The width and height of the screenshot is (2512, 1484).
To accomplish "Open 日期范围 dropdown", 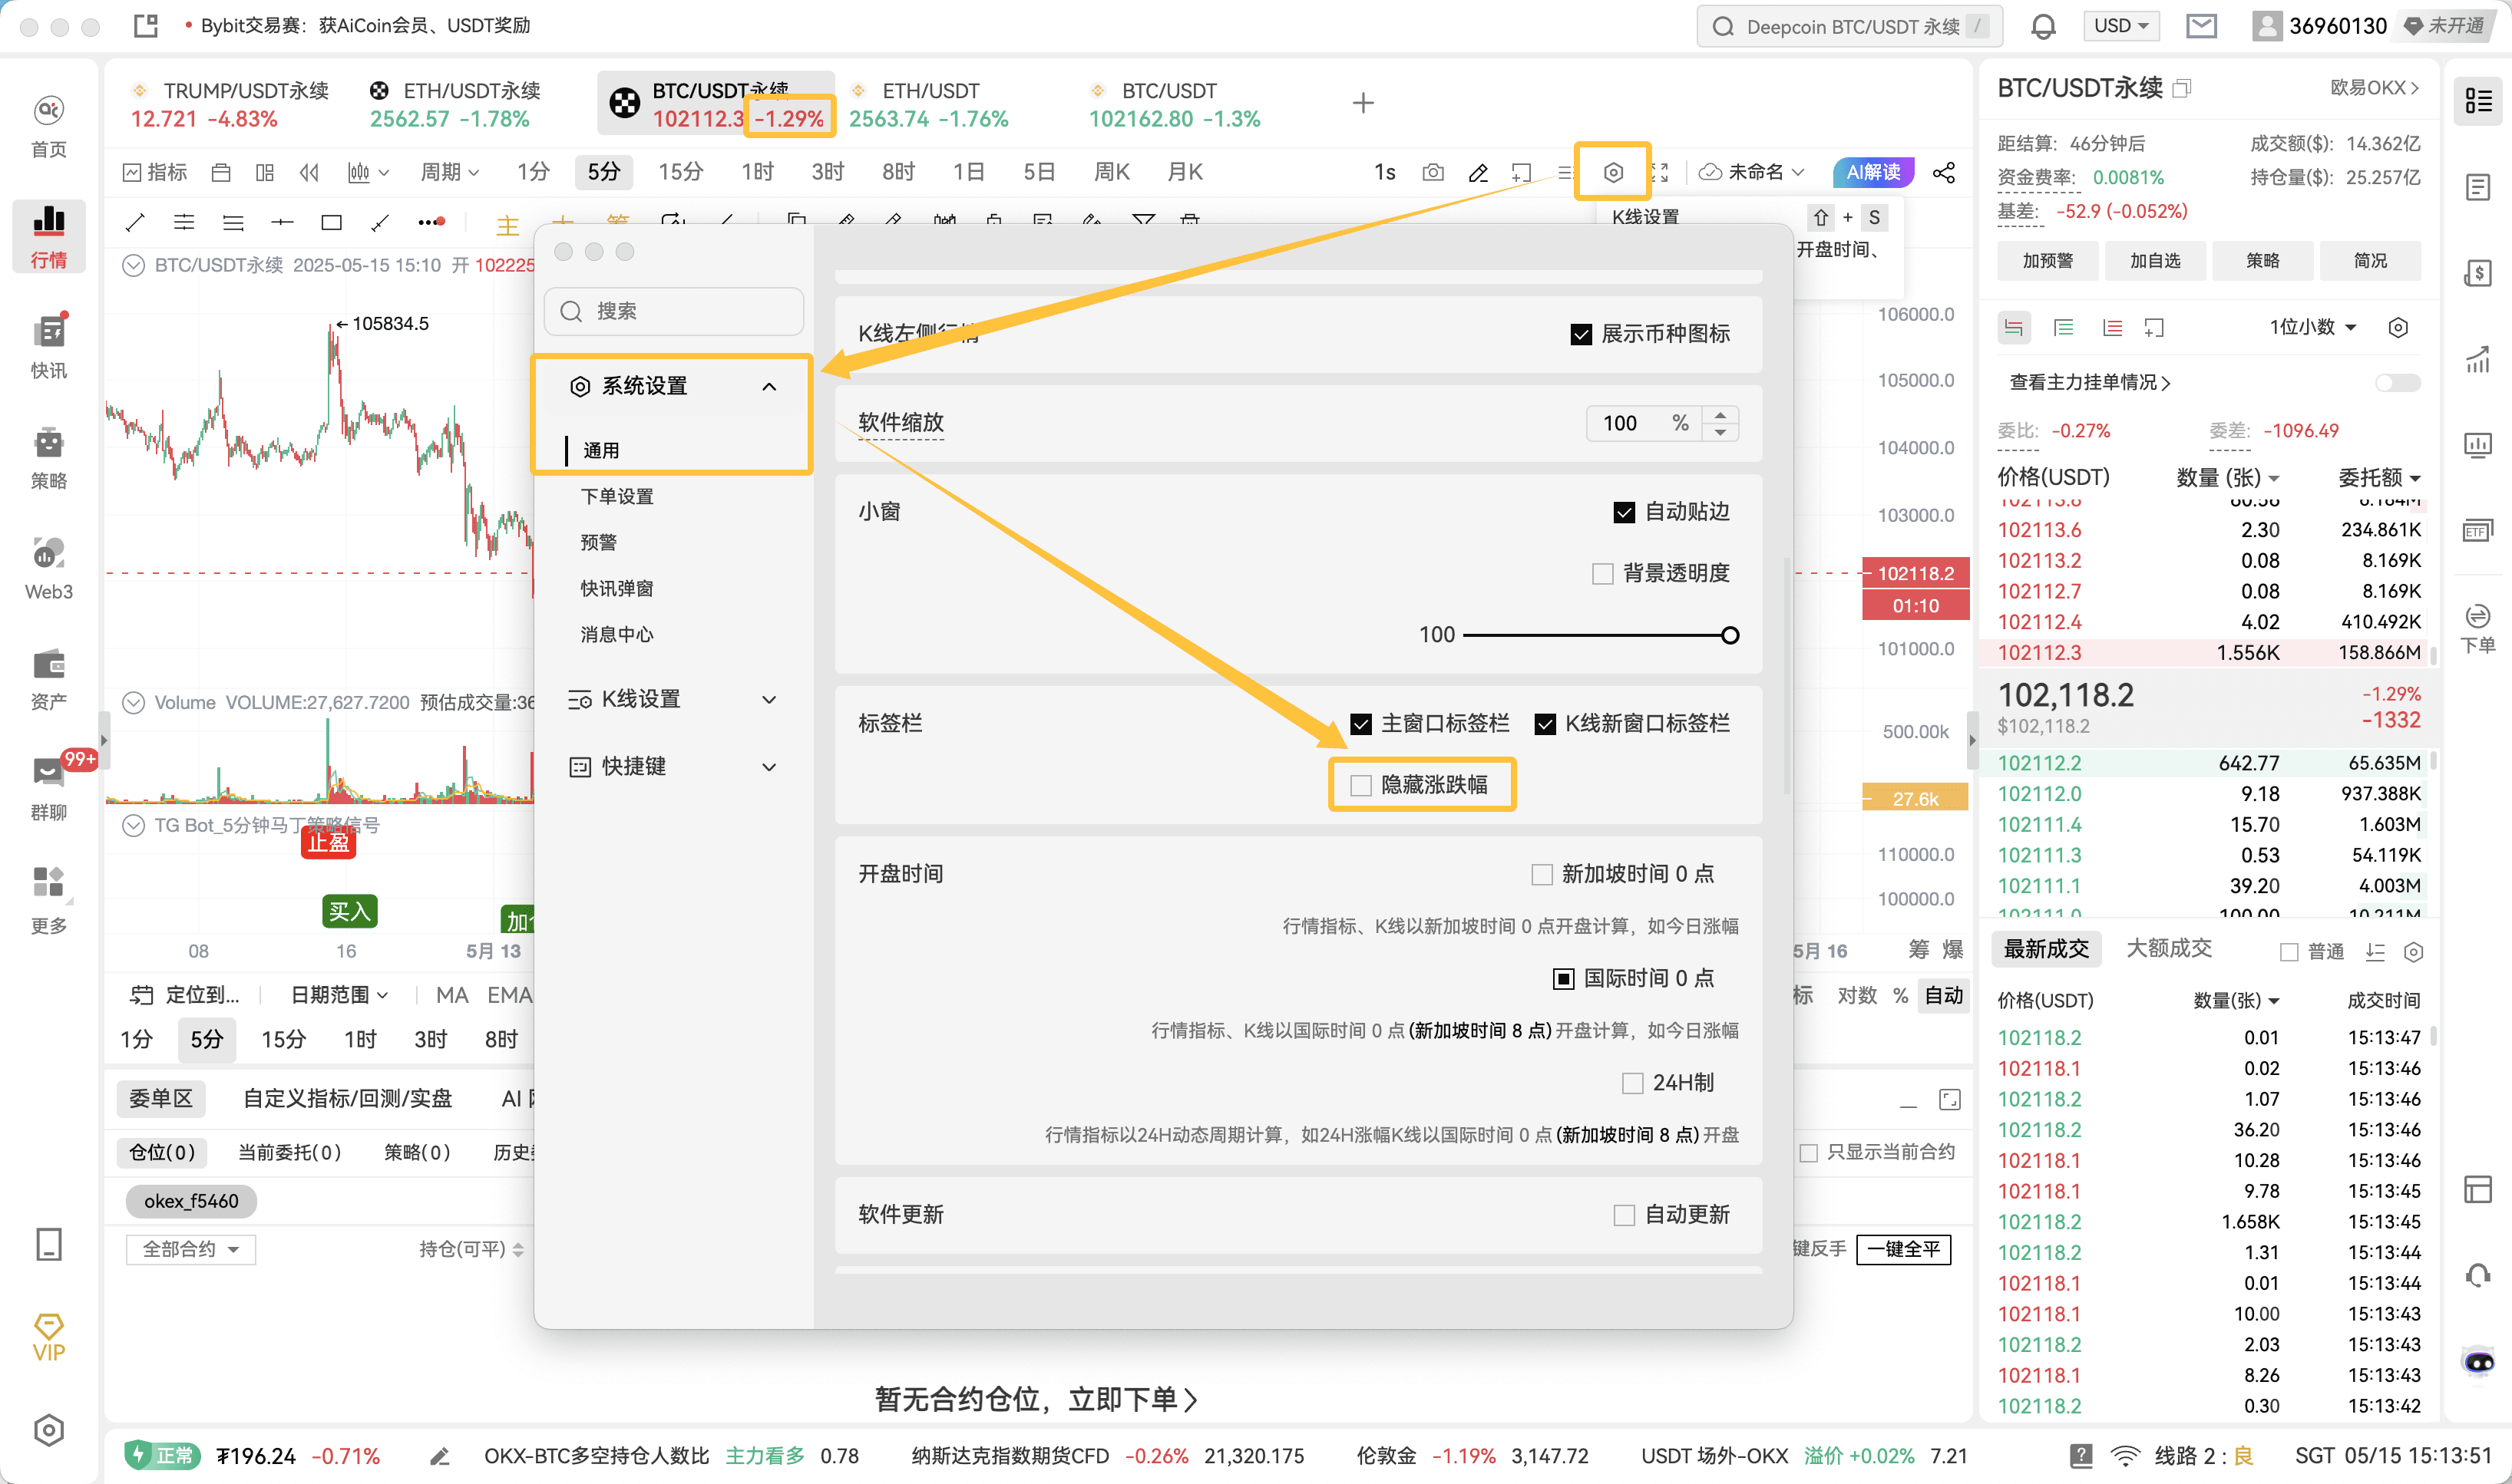I will click(339, 995).
